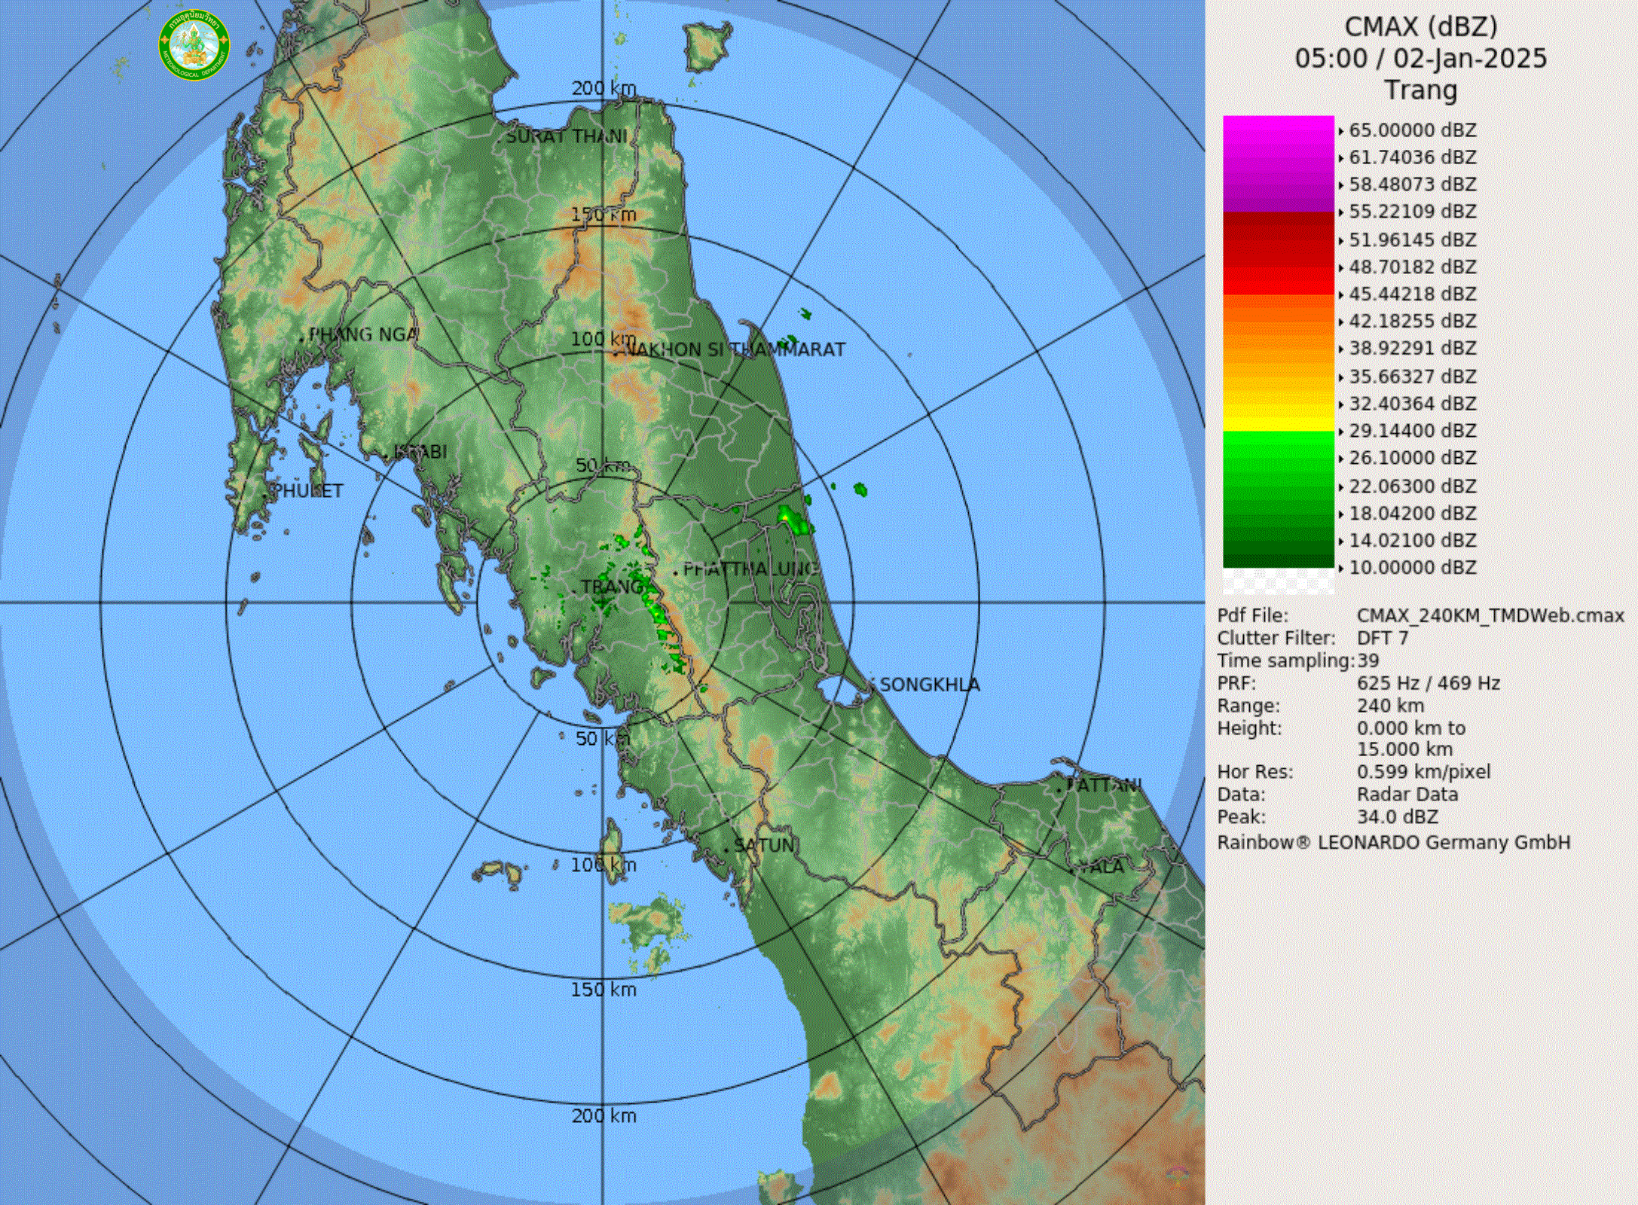Click the Clutter Filter DFT 7 value
Viewport: 1638px width, 1205px height.
pyautogui.click(x=1382, y=638)
